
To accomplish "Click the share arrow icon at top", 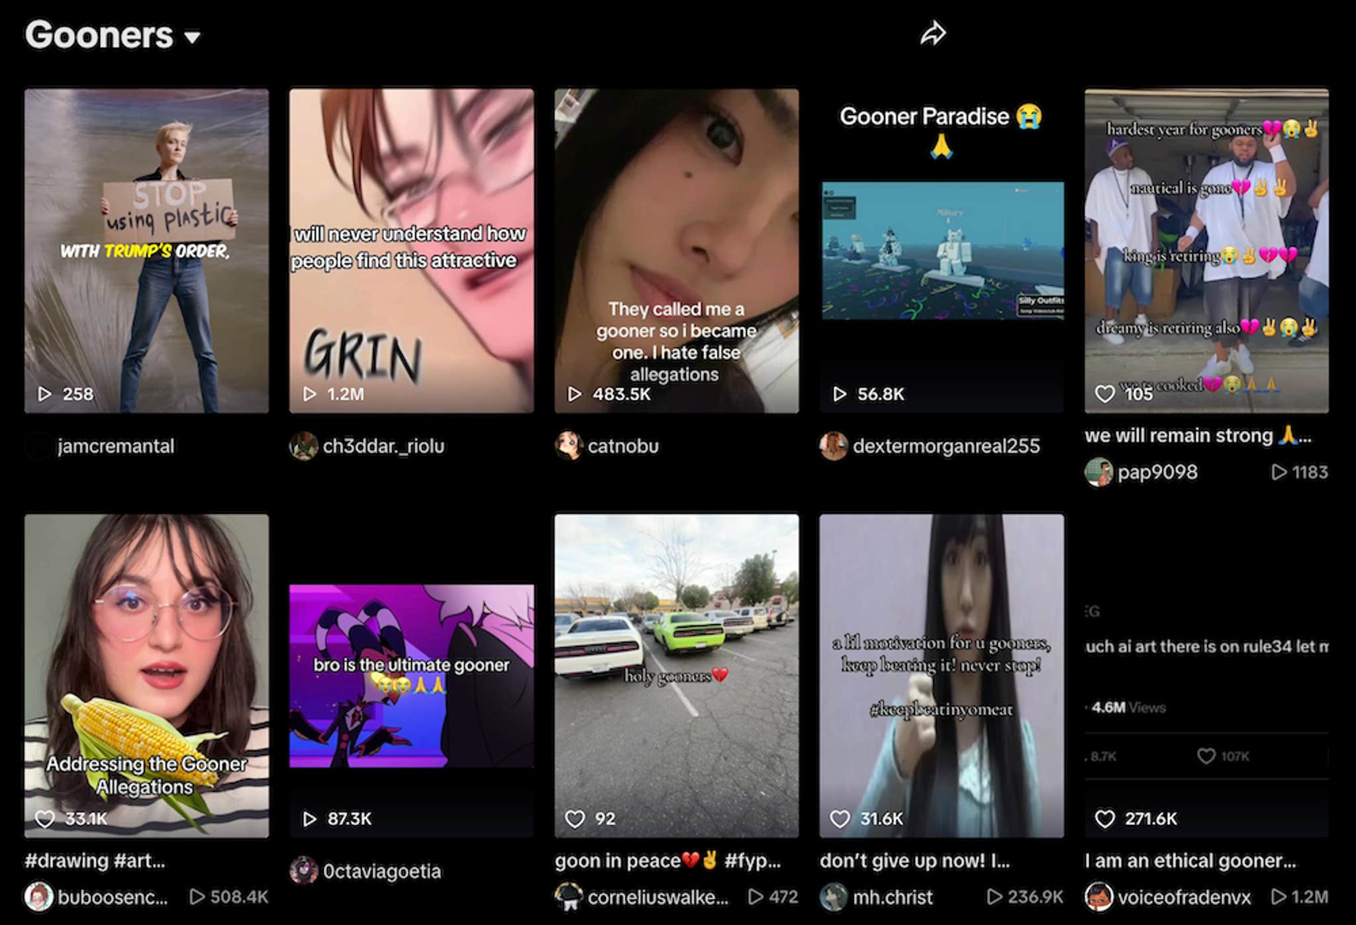I will (x=932, y=33).
